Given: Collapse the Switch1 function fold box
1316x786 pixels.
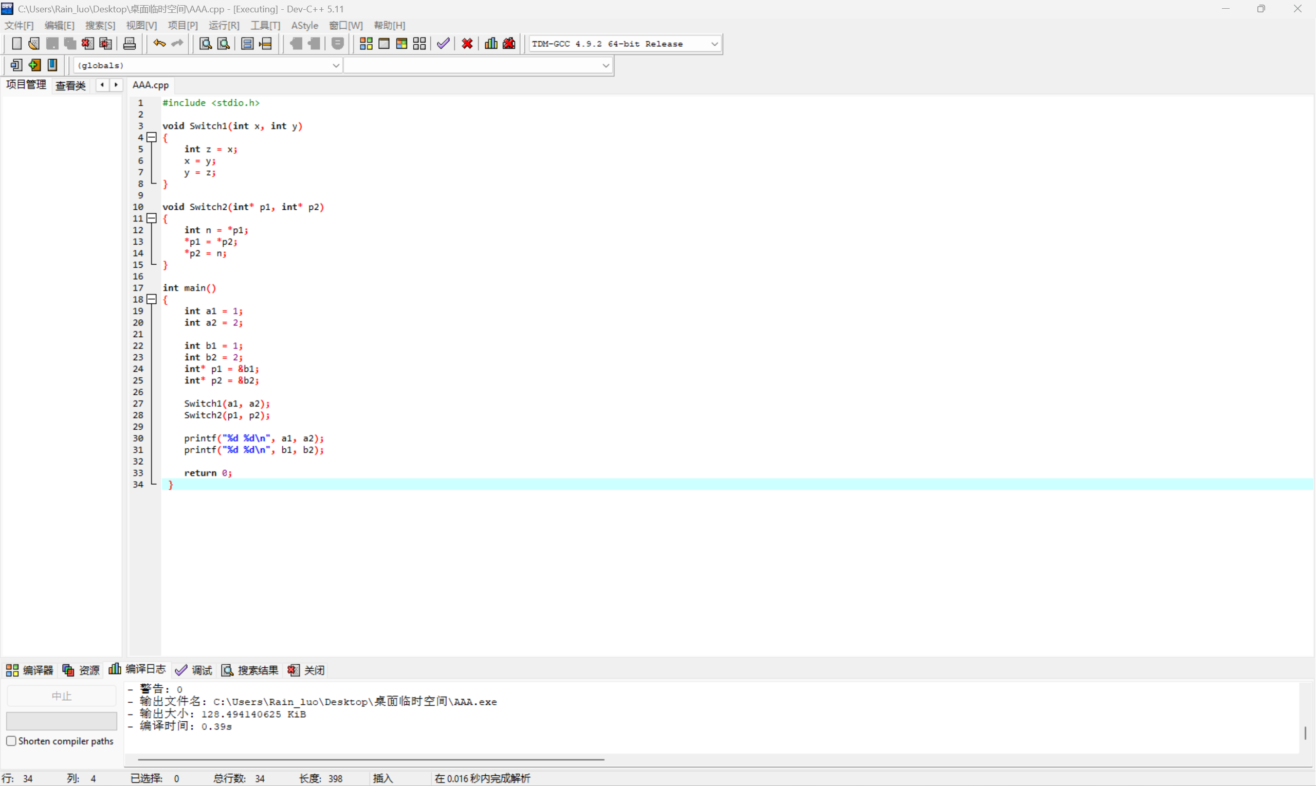Looking at the screenshot, I should tap(152, 137).
